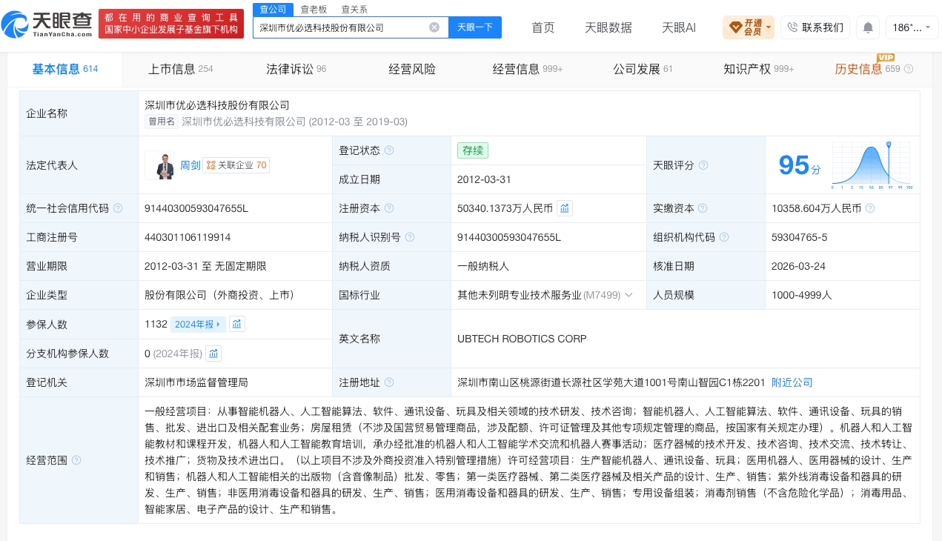Click the red promotional banner
The height and width of the screenshot is (541, 942).
pyautogui.click(x=171, y=24)
